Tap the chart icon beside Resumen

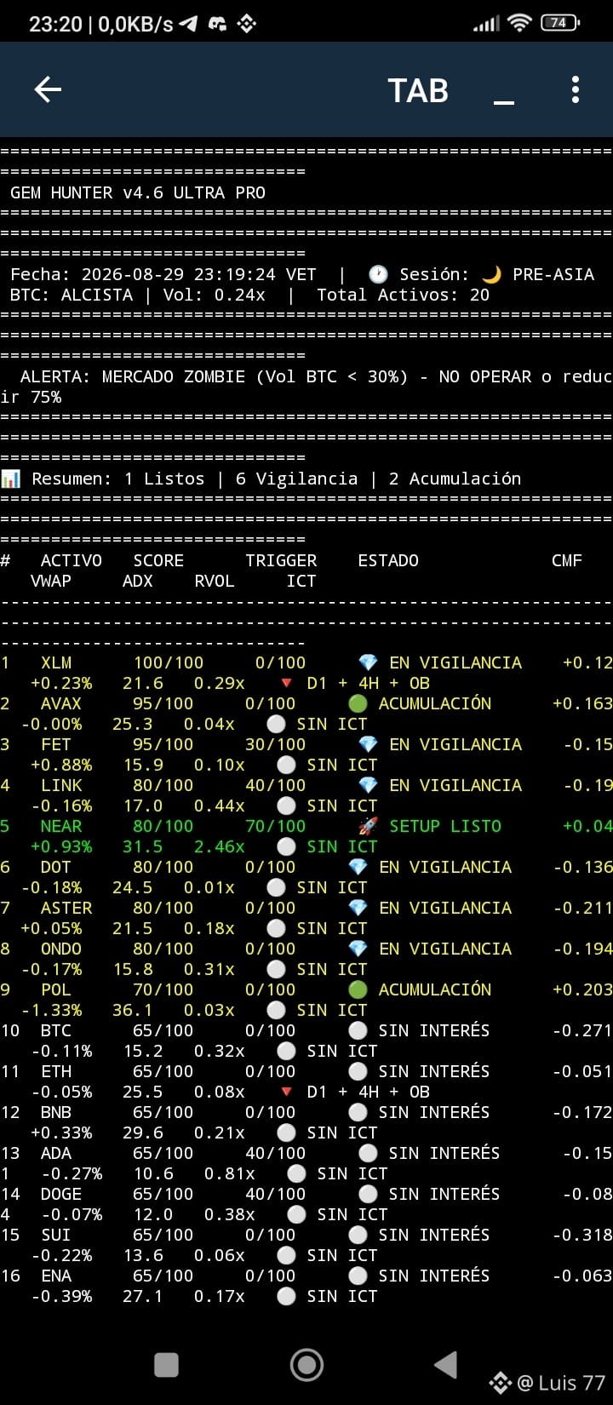(x=10, y=479)
